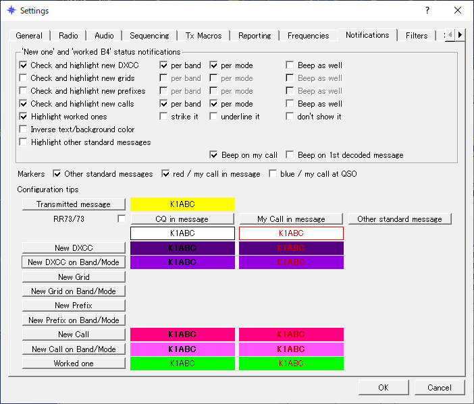The image size is (474, 404).
Task: Toggle red / my call in message marker
Action: coord(165,174)
